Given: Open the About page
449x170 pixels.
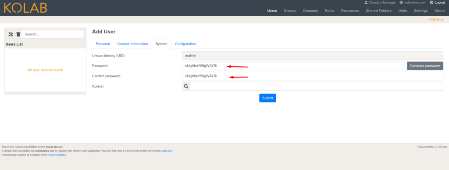Looking at the screenshot, I should (439, 11).
